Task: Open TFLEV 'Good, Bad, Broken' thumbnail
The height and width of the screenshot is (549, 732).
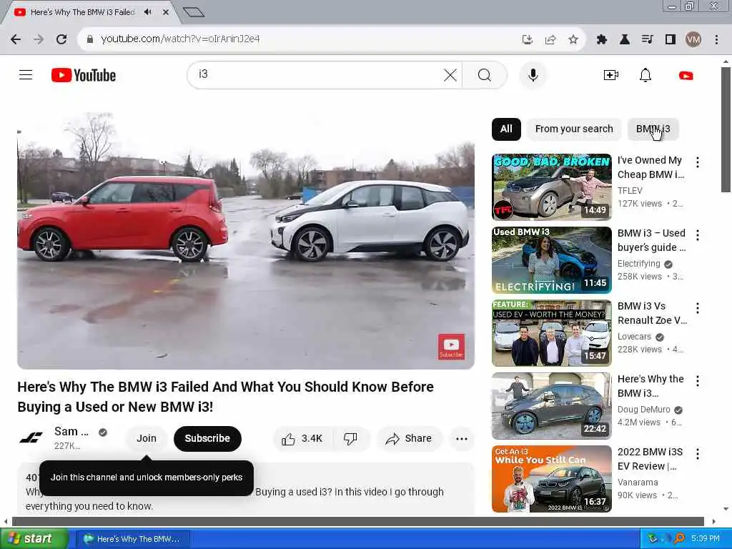Action: [551, 187]
